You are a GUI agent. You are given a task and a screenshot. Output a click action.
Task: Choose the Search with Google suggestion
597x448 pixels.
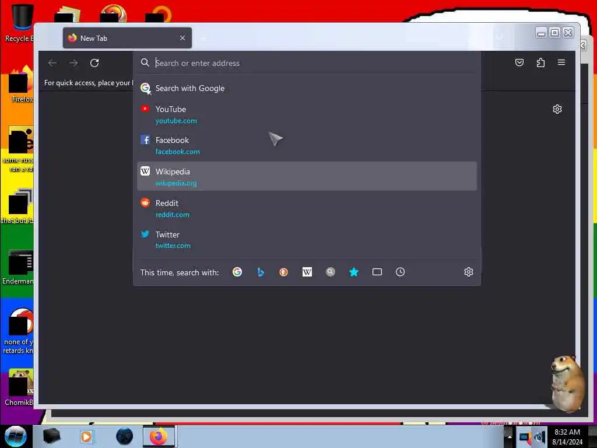(x=307, y=89)
